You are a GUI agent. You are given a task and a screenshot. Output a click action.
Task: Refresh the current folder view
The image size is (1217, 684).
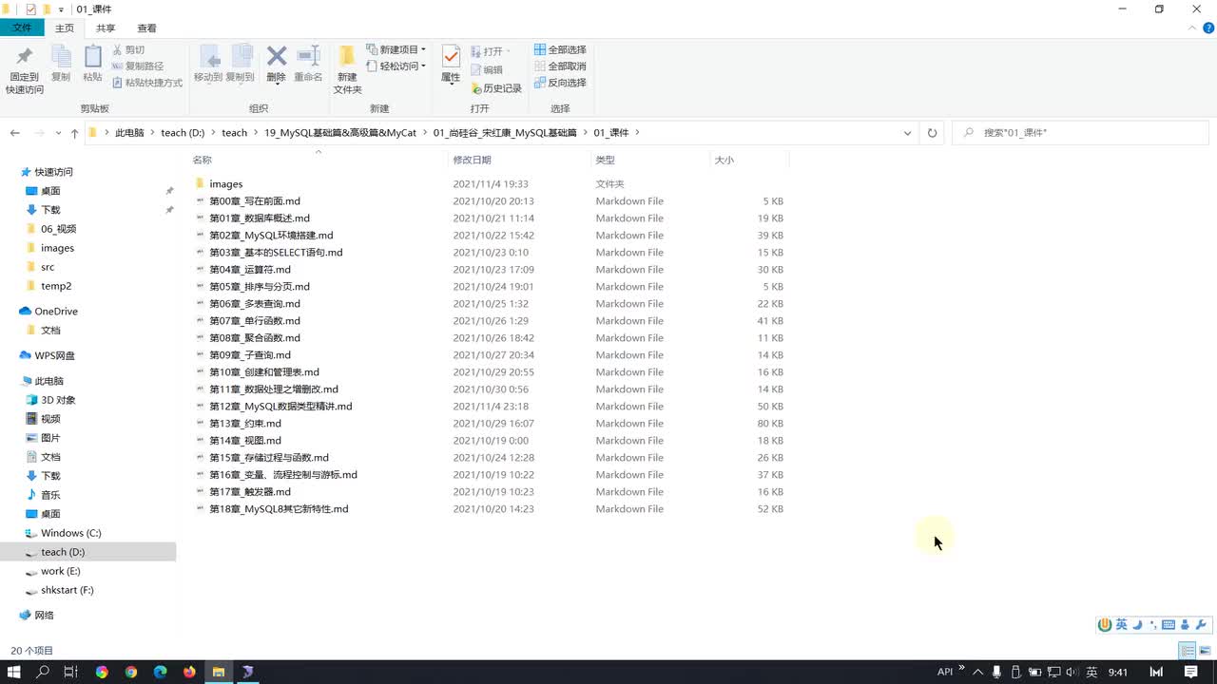[932, 133]
